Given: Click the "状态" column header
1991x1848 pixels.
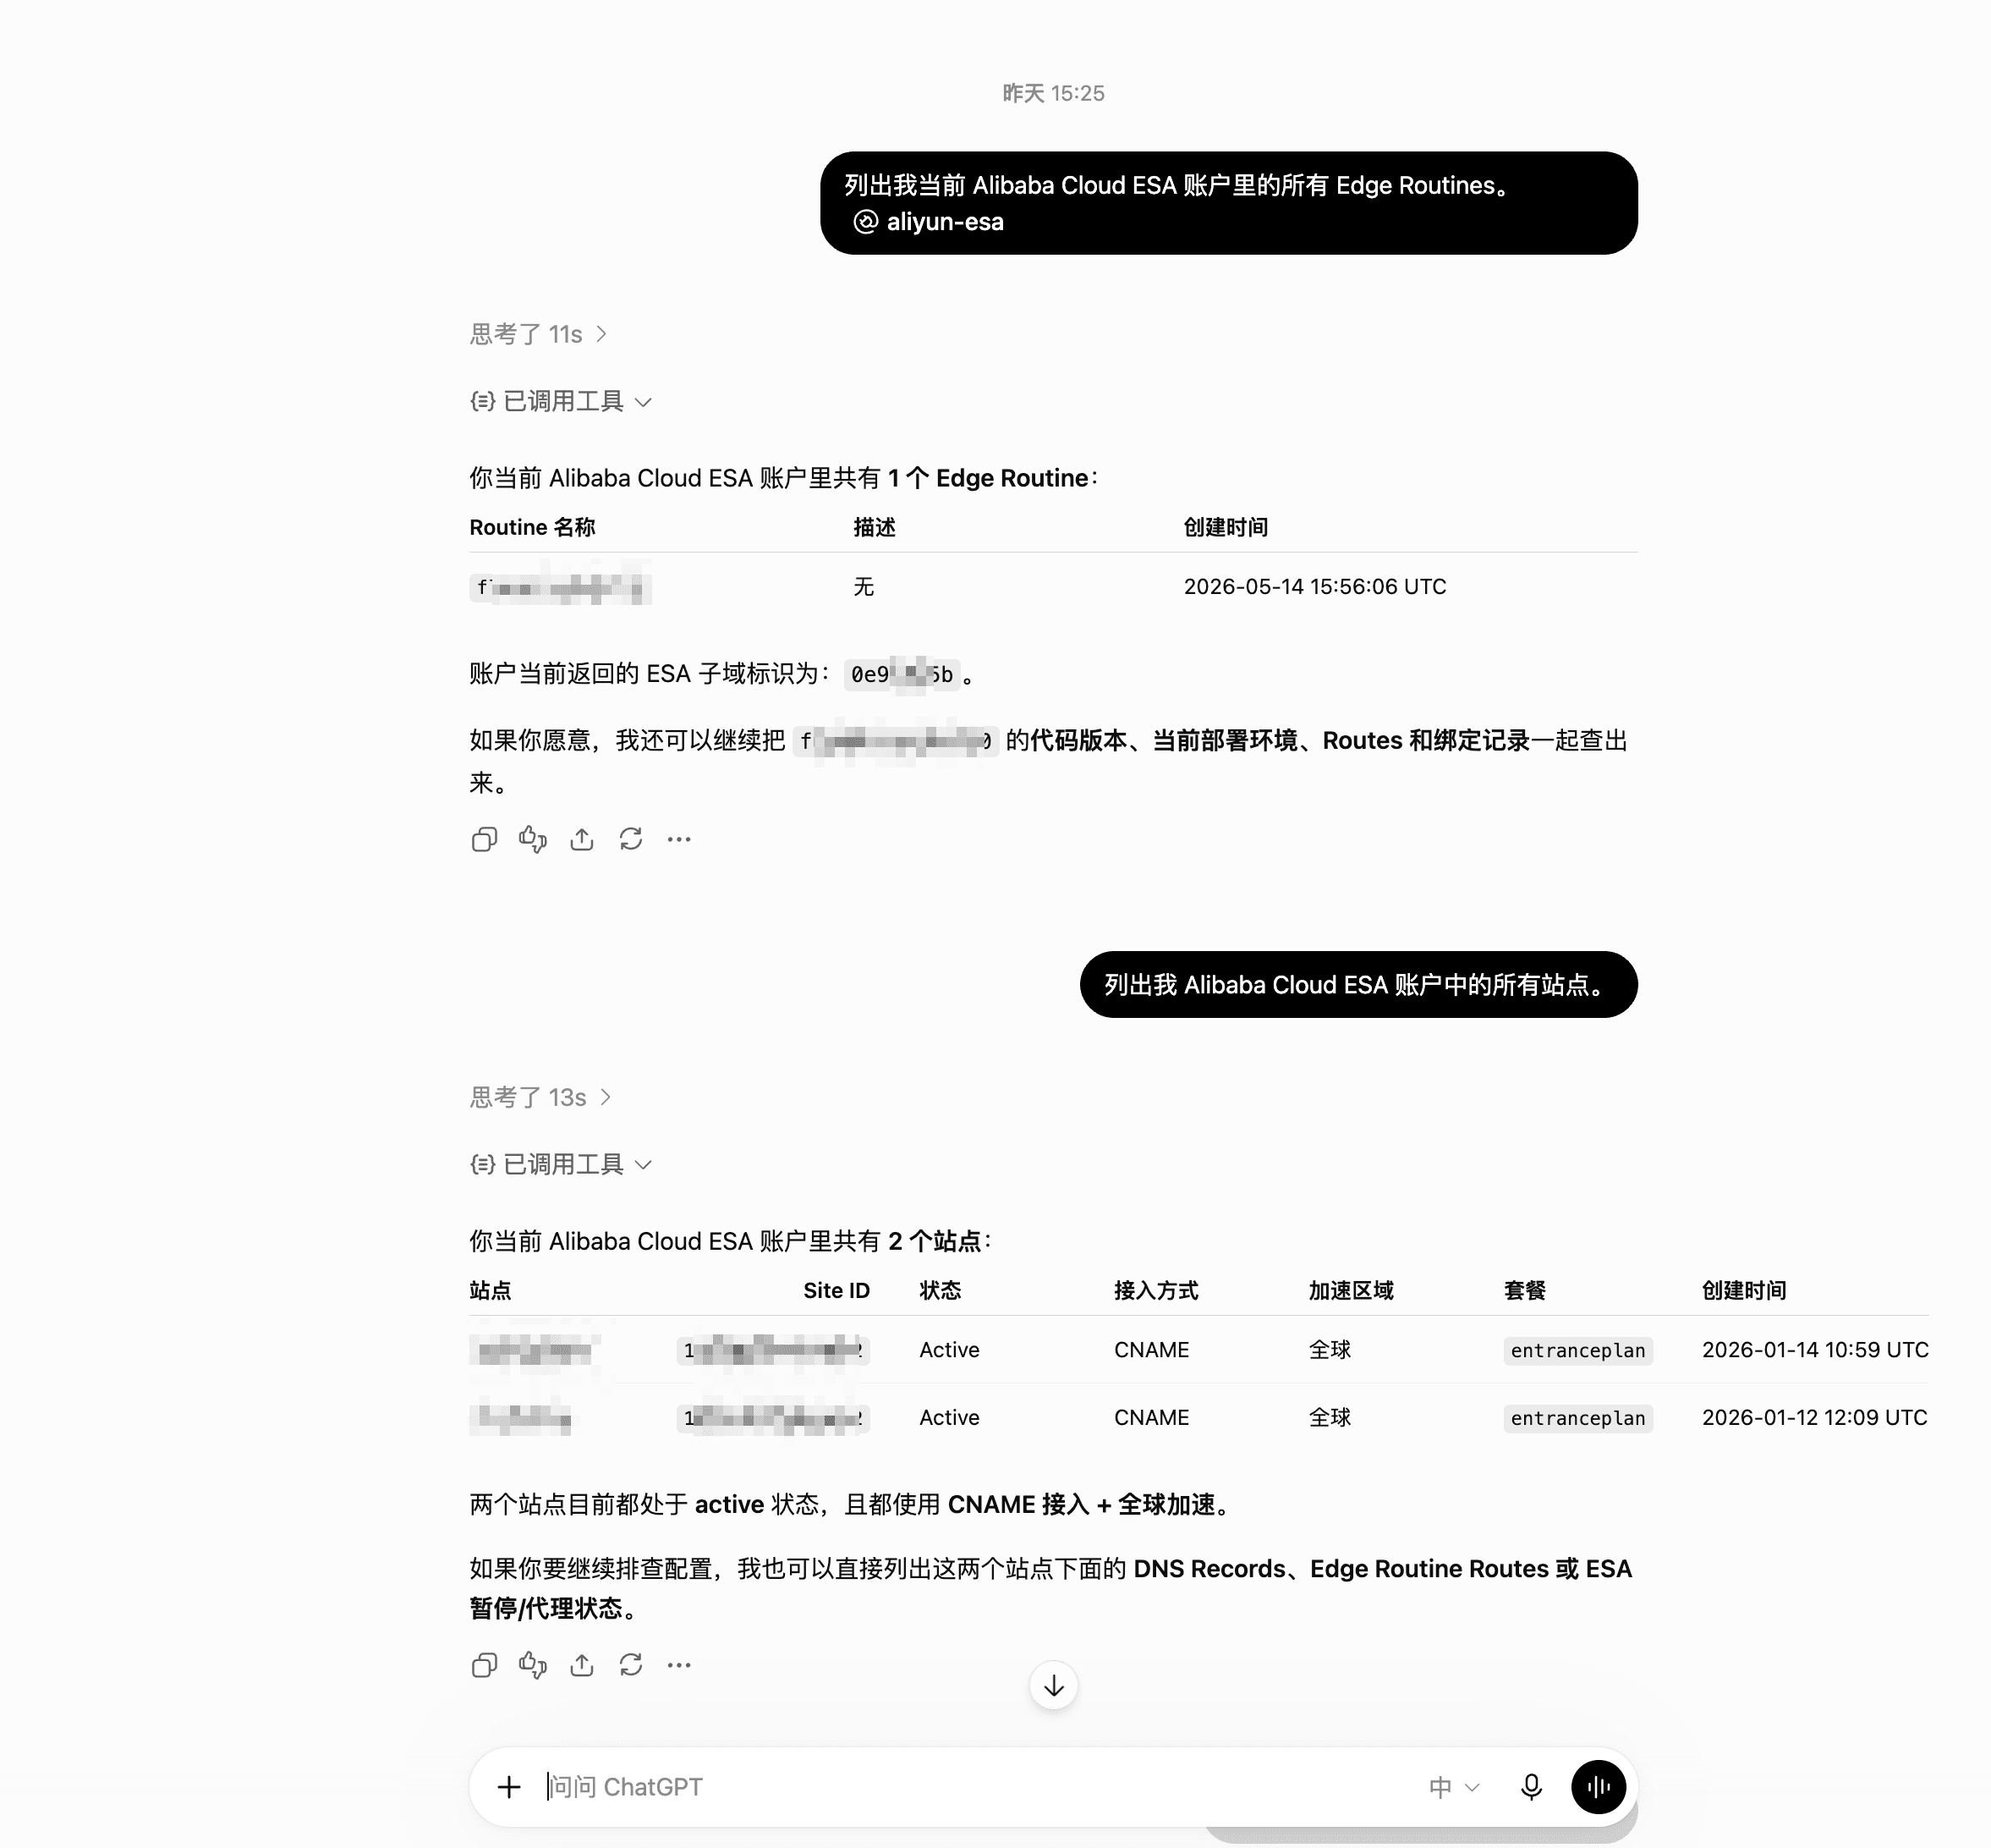Looking at the screenshot, I should pos(941,1290).
